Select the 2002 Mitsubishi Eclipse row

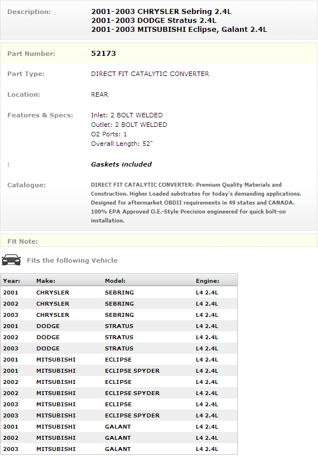pos(119,382)
